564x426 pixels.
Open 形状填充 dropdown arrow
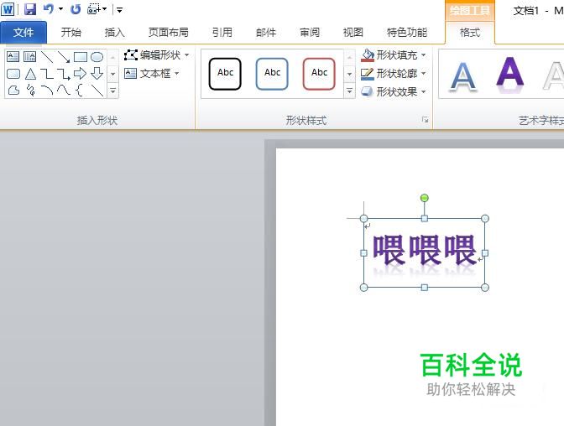tap(423, 55)
